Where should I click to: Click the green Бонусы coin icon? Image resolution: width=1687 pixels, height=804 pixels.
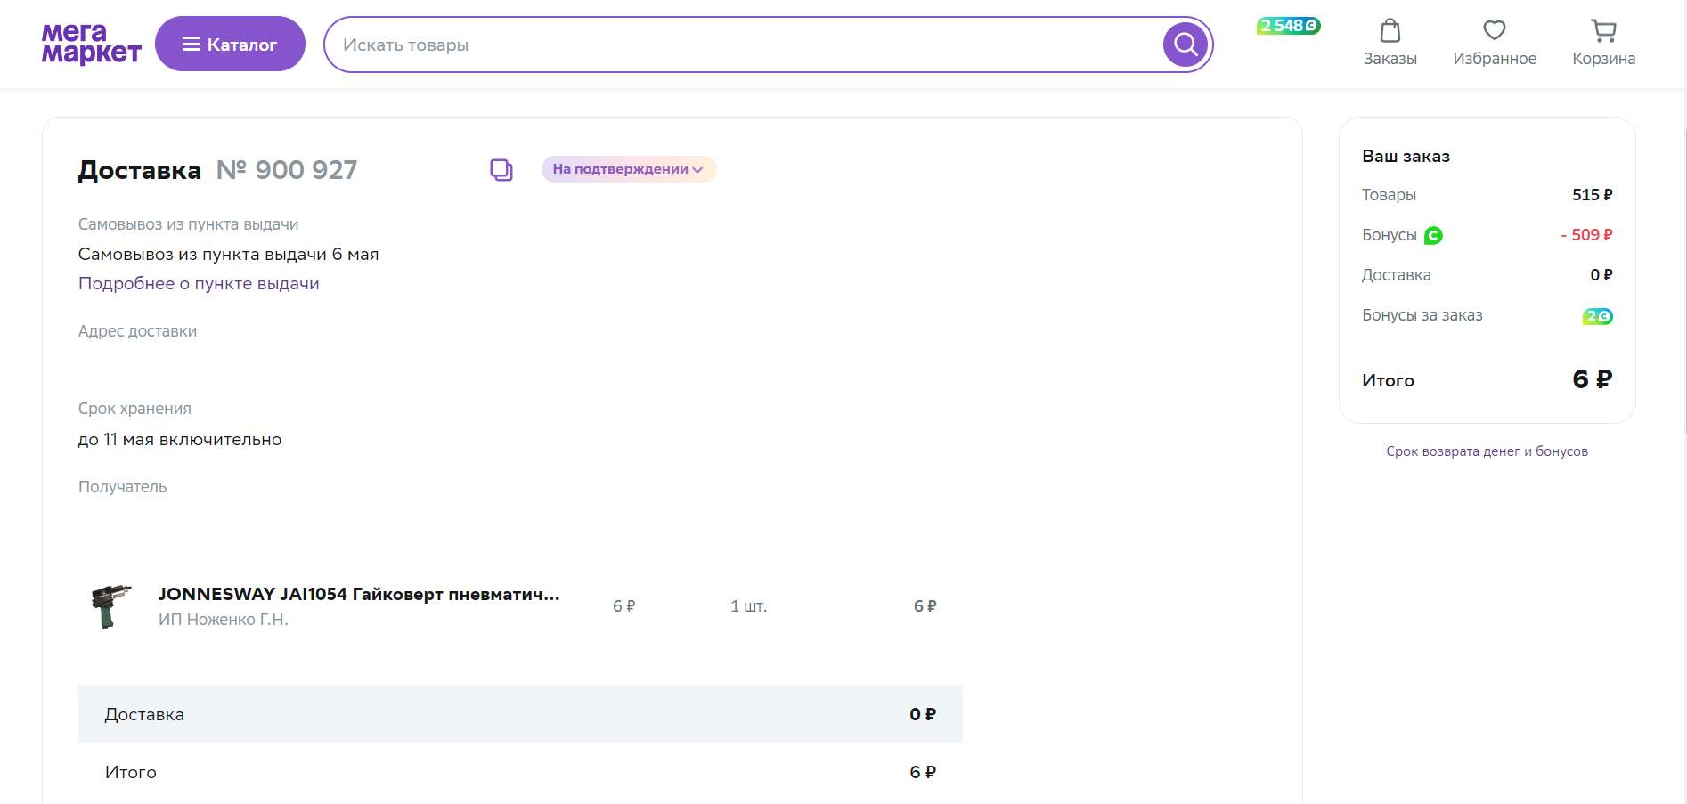tap(1433, 235)
